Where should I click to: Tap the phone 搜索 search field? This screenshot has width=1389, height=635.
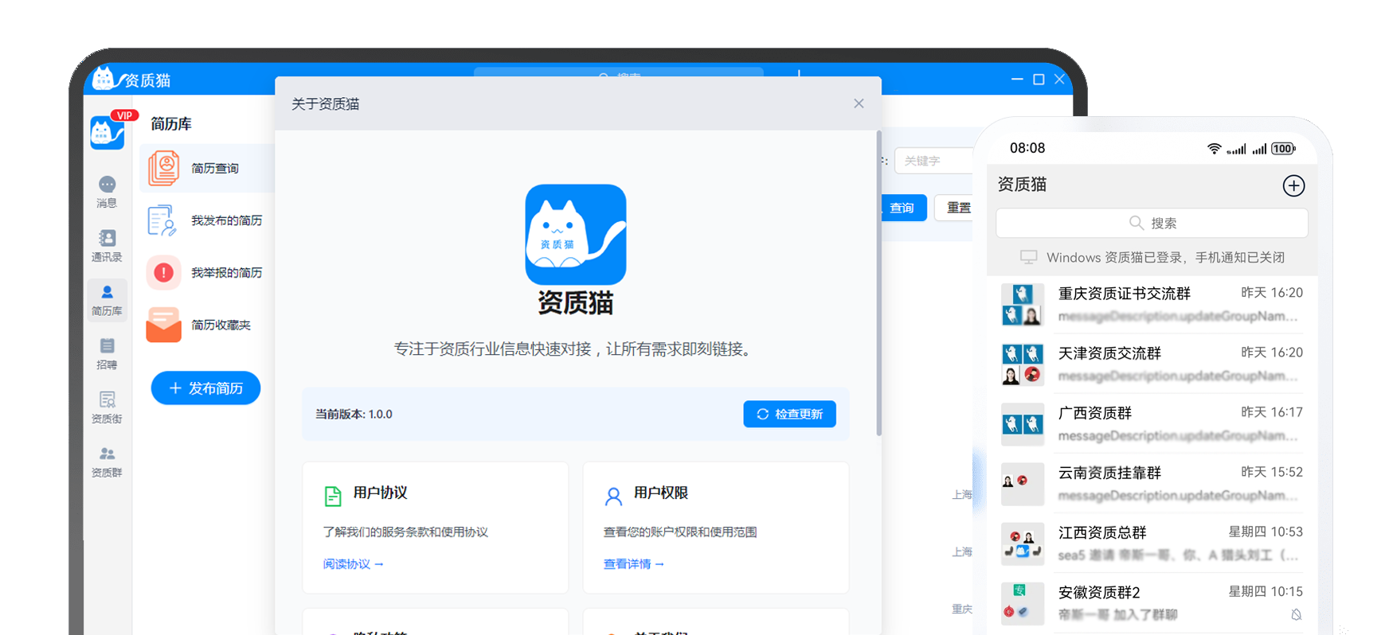pos(1152,223)
